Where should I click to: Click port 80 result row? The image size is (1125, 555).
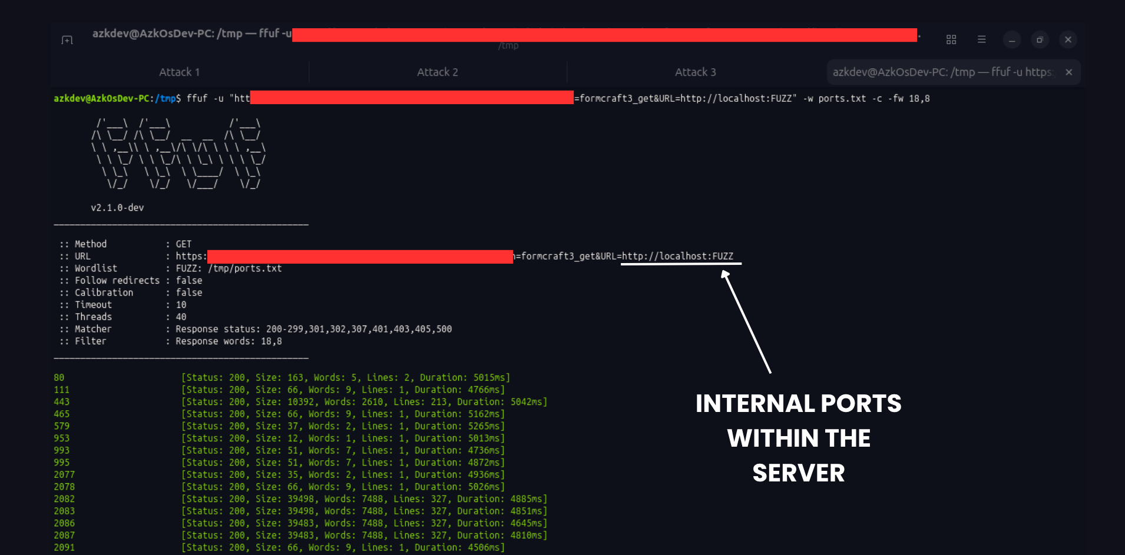pos(282,378)
